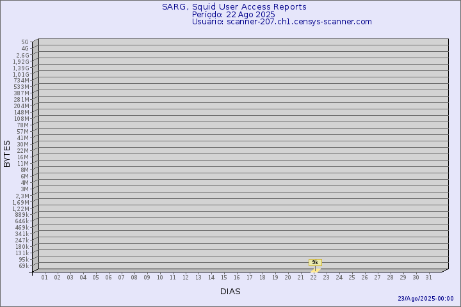
Task: Click the '1,69M' y-axis value
Action: click(x=21, y=202)
